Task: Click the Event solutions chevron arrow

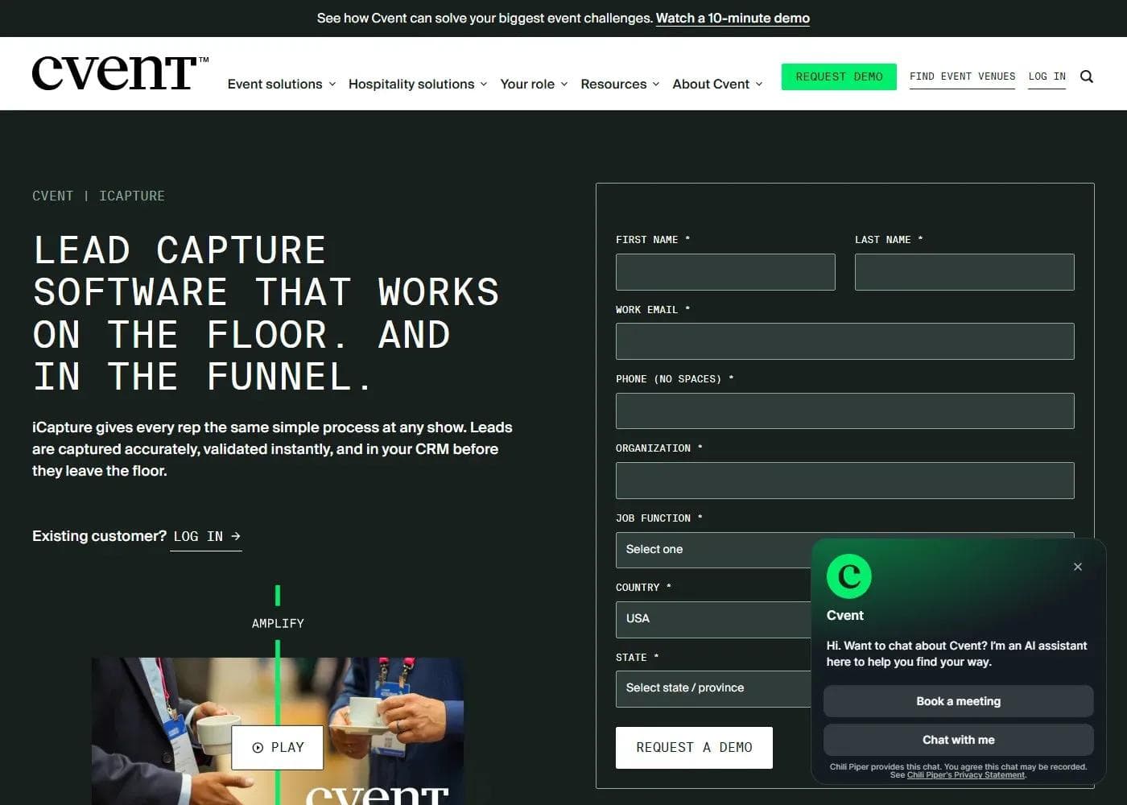Action: (x=332, y=85)
